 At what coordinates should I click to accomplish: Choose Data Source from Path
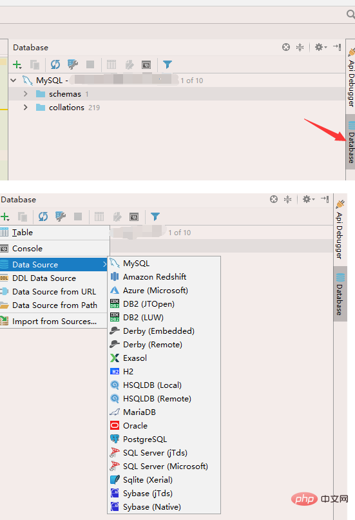coord(53,305)
